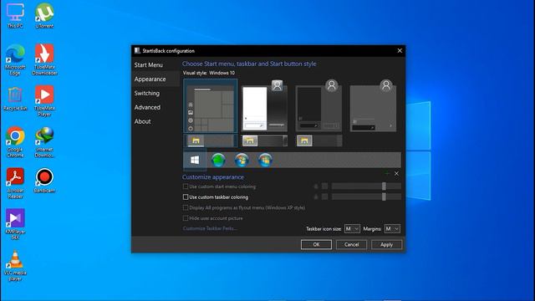The height and width of the screenshot is (301, 535).
Task: Open TubeMate Downloader desktop shortcut
Action: 44,59
